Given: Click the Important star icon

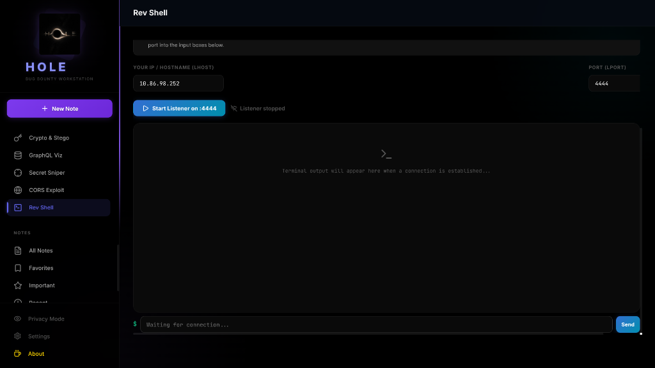Looking at the screenshot, I should 18,285.
